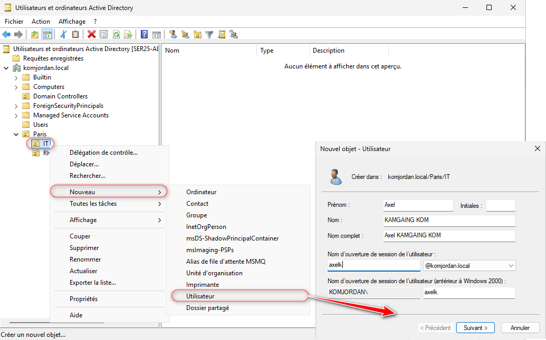Open the Action menu
The width and height of the screenshot is (546, 340).
(x=41, y=22)
